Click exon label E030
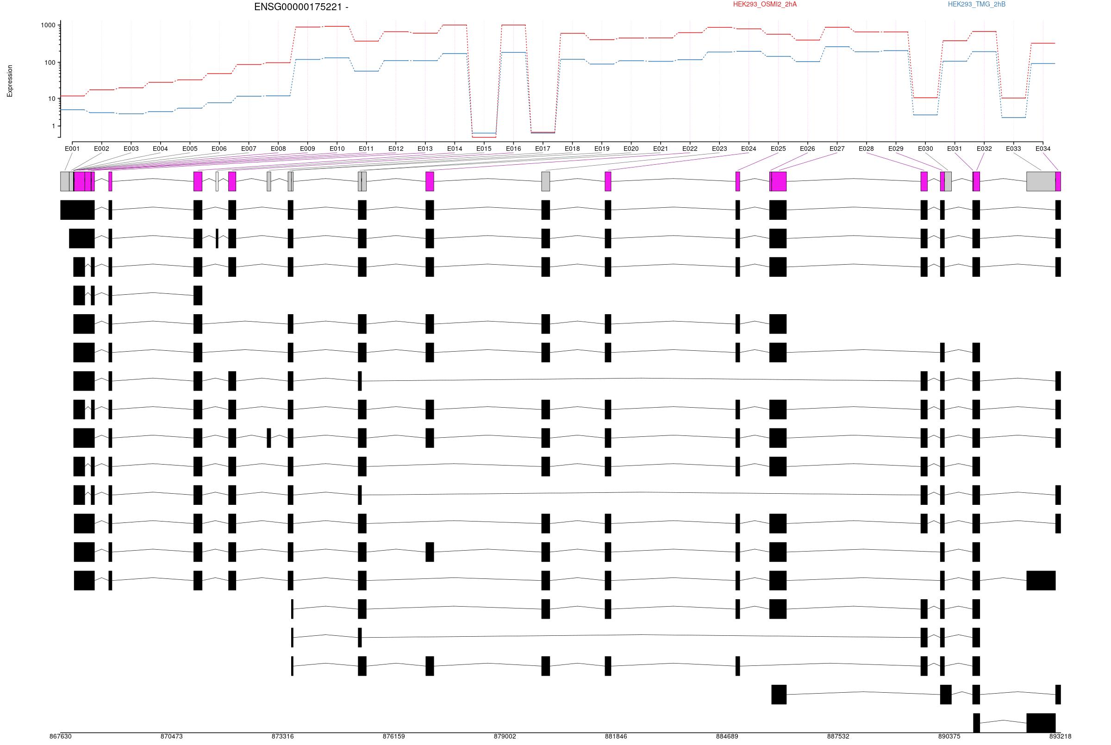 pos(925,149)
